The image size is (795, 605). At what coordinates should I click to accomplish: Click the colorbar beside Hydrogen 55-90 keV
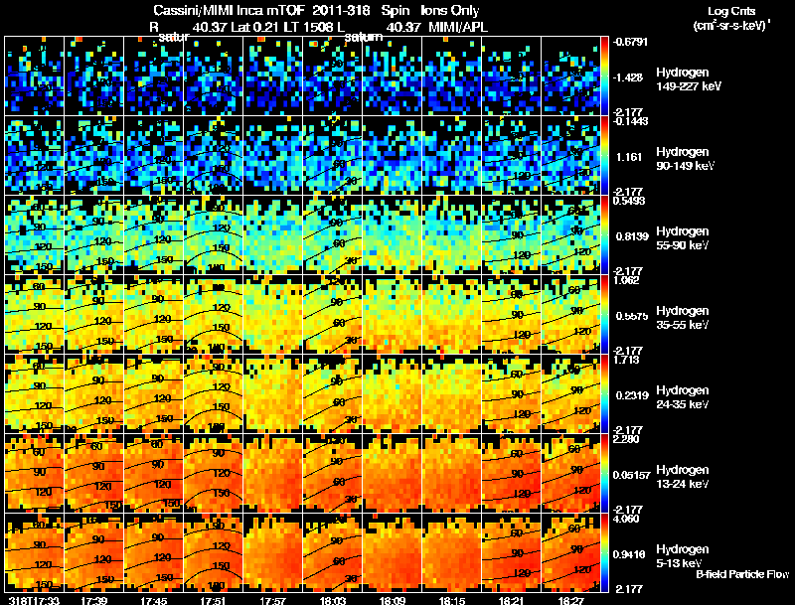[604, 234]
